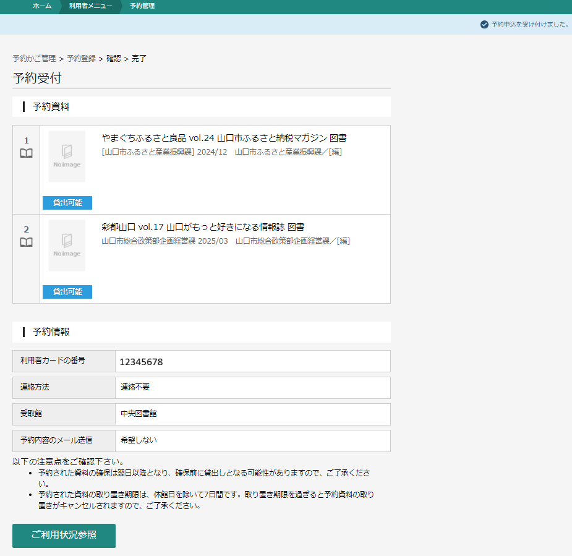Click the 中央図書館 pickup library value
Viewport: 572px width, 556px height.
(x=139, y=414)
